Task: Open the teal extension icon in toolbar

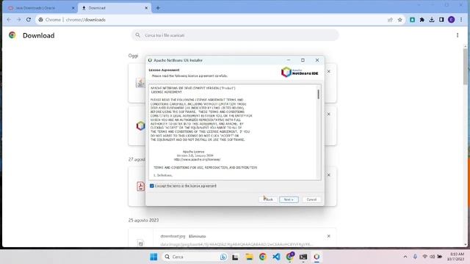Action: [413, 20]
